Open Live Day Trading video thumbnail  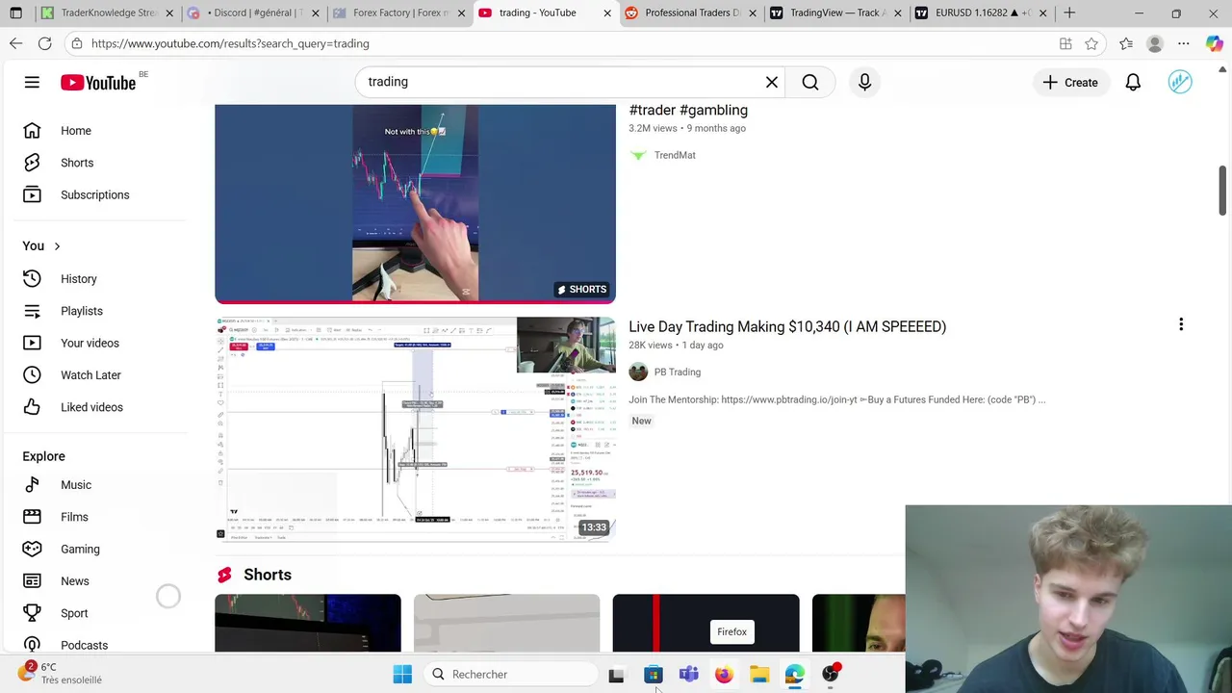click(415, 429)
